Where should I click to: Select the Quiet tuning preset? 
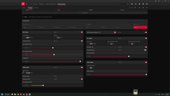click(93, 27)
